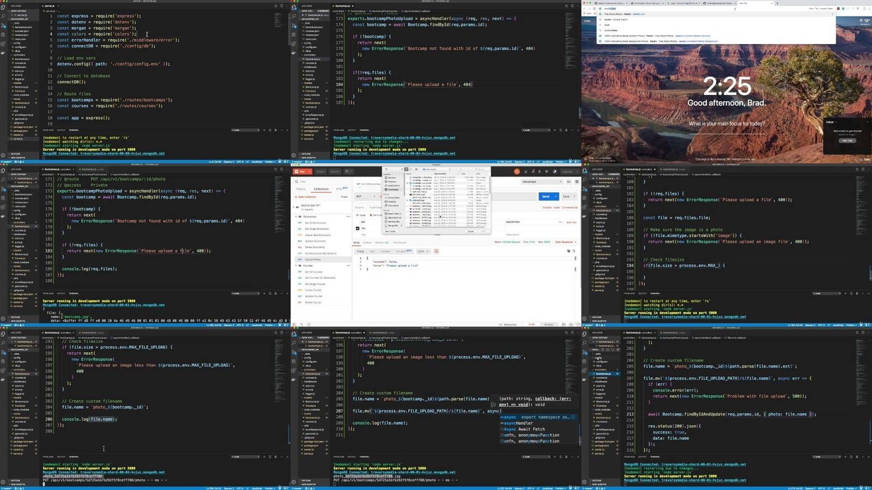872x490 pixels.
Task: Expand OUTLINE section in server.js VS Code window
Action: tap(15, 154)
